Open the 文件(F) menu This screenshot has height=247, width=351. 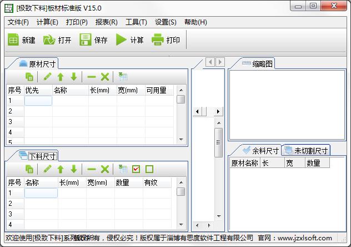point(18,22)
